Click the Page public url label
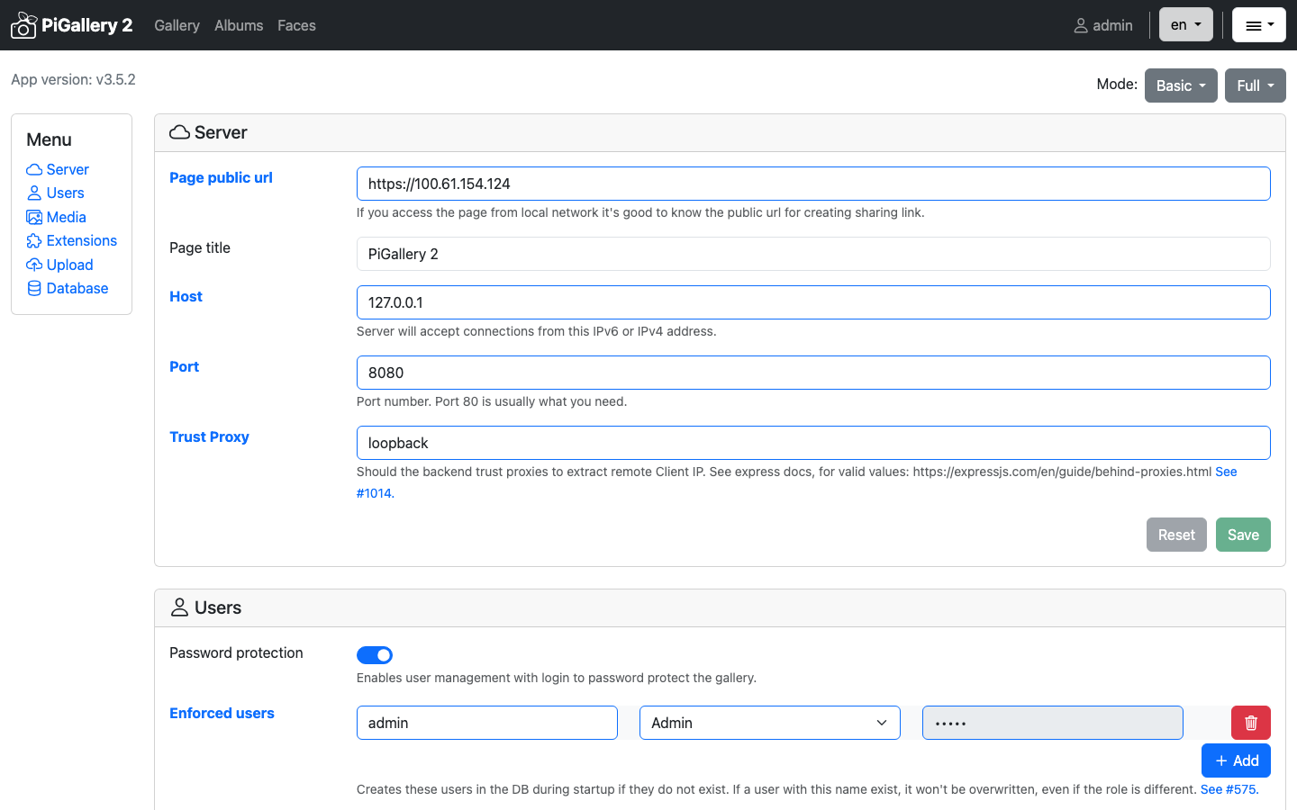The image size is (1297, 810). (221, 177)
